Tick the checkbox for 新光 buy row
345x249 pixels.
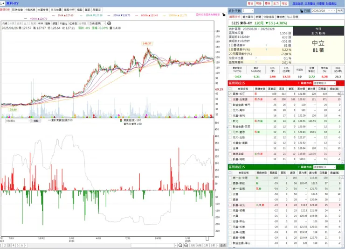[x=230, y=121]
